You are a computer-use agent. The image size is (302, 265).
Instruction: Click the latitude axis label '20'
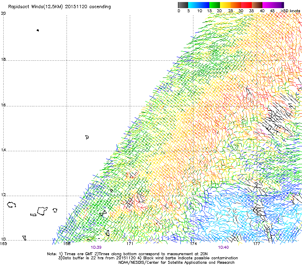[x=3, y=13]
